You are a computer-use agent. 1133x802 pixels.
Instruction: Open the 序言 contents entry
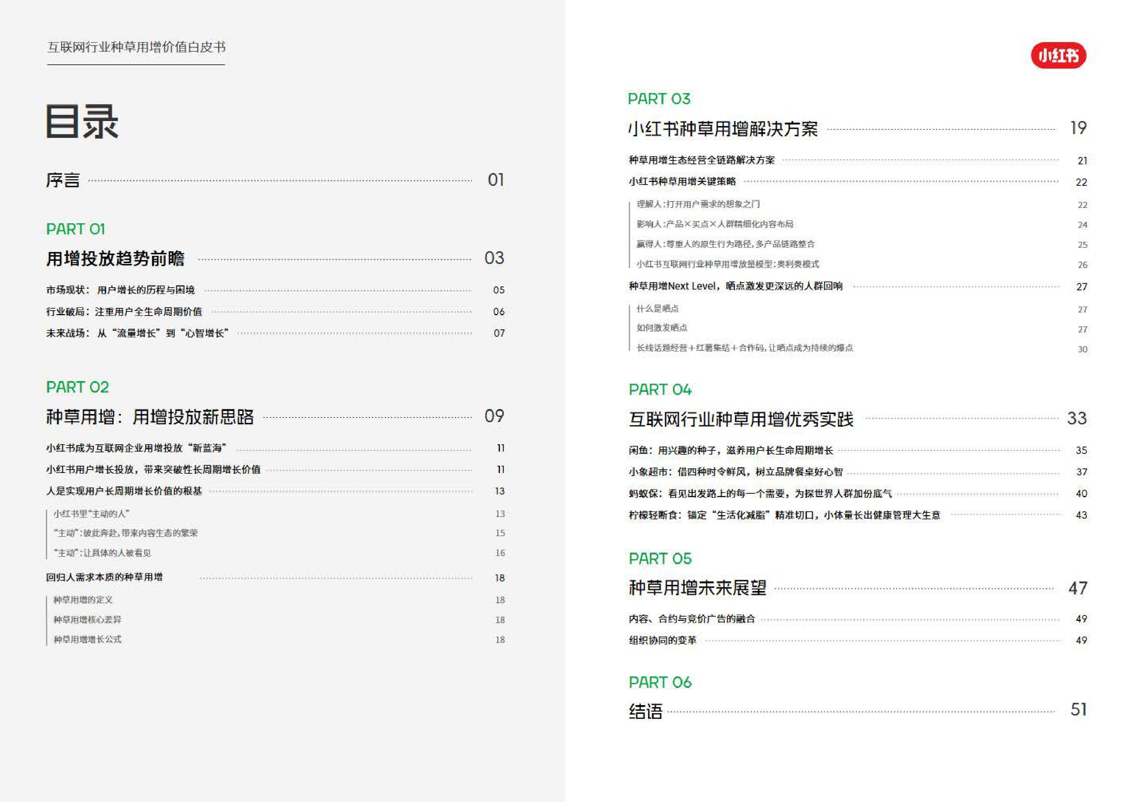click(63, 180)
